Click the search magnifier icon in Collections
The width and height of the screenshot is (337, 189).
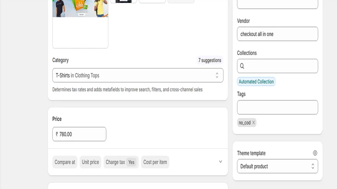click(242, 66)
